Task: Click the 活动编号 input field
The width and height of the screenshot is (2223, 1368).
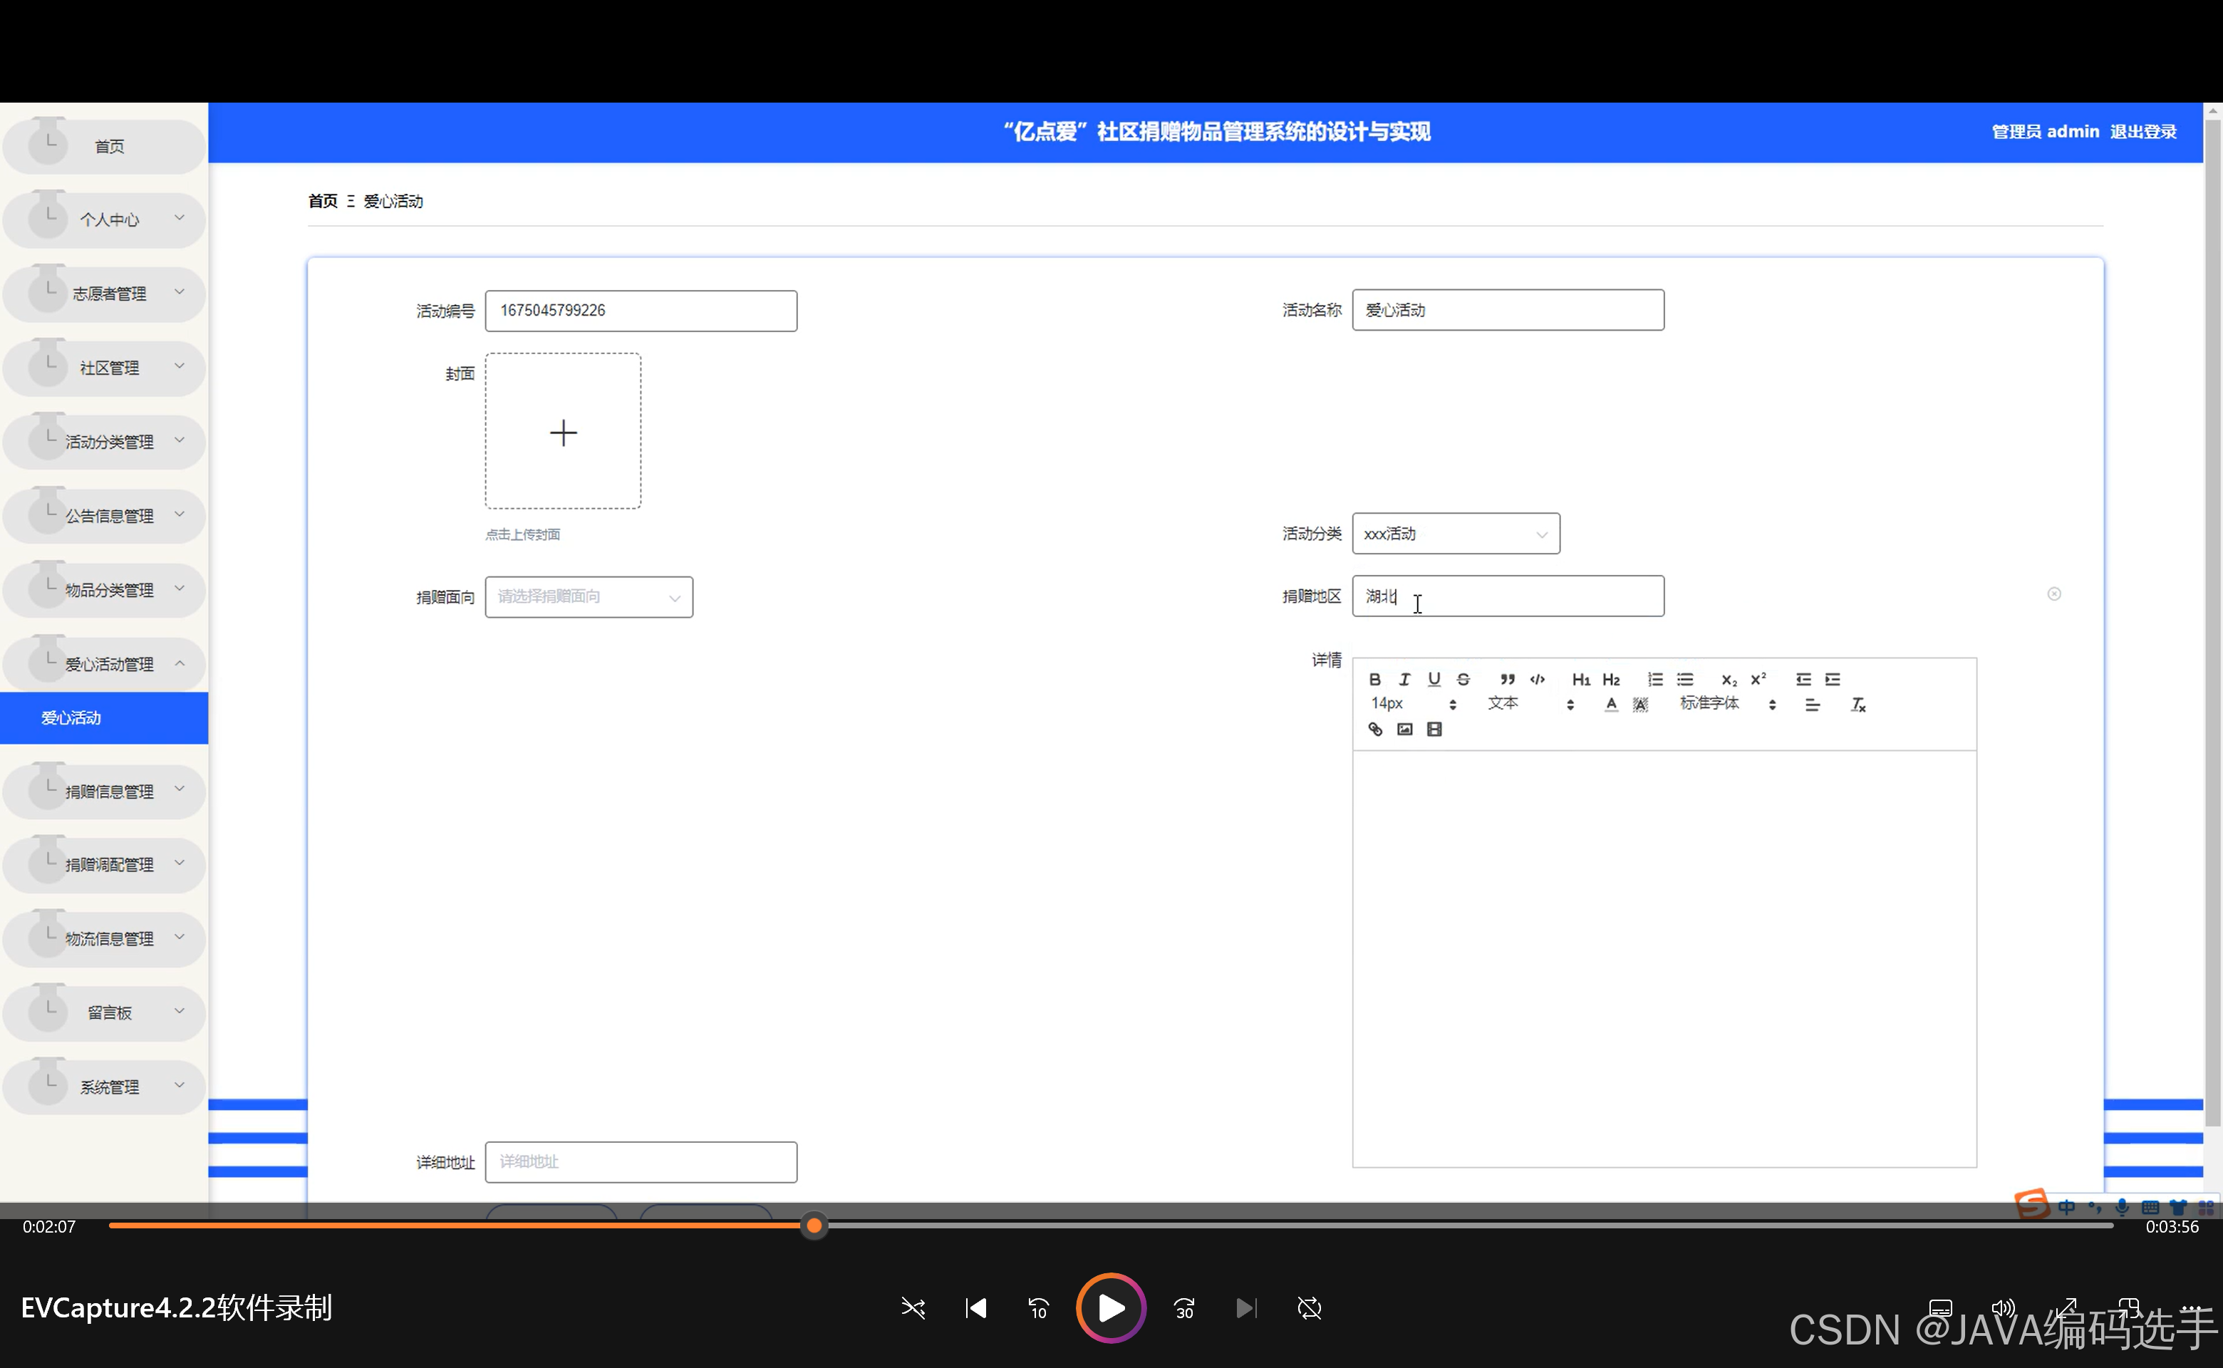Action: (x=641, y=311)
